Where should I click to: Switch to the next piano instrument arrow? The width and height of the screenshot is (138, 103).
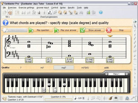click(126, 74)
